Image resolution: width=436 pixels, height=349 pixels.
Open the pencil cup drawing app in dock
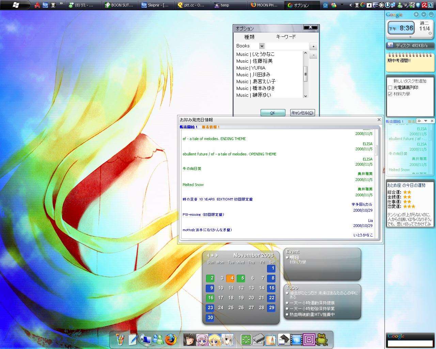click(120, 339)
